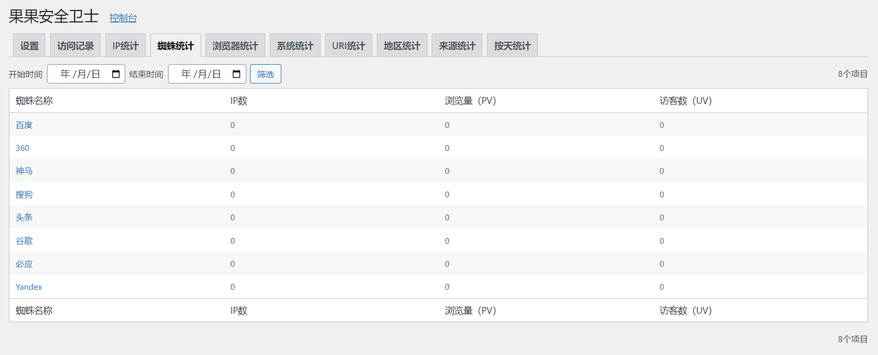Click the 8个项目 count above the table

853,74
